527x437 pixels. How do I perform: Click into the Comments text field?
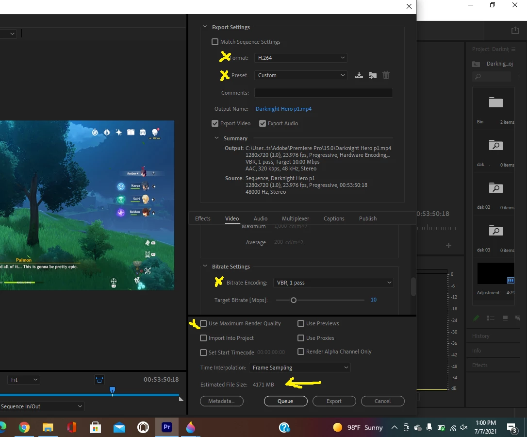323,93
